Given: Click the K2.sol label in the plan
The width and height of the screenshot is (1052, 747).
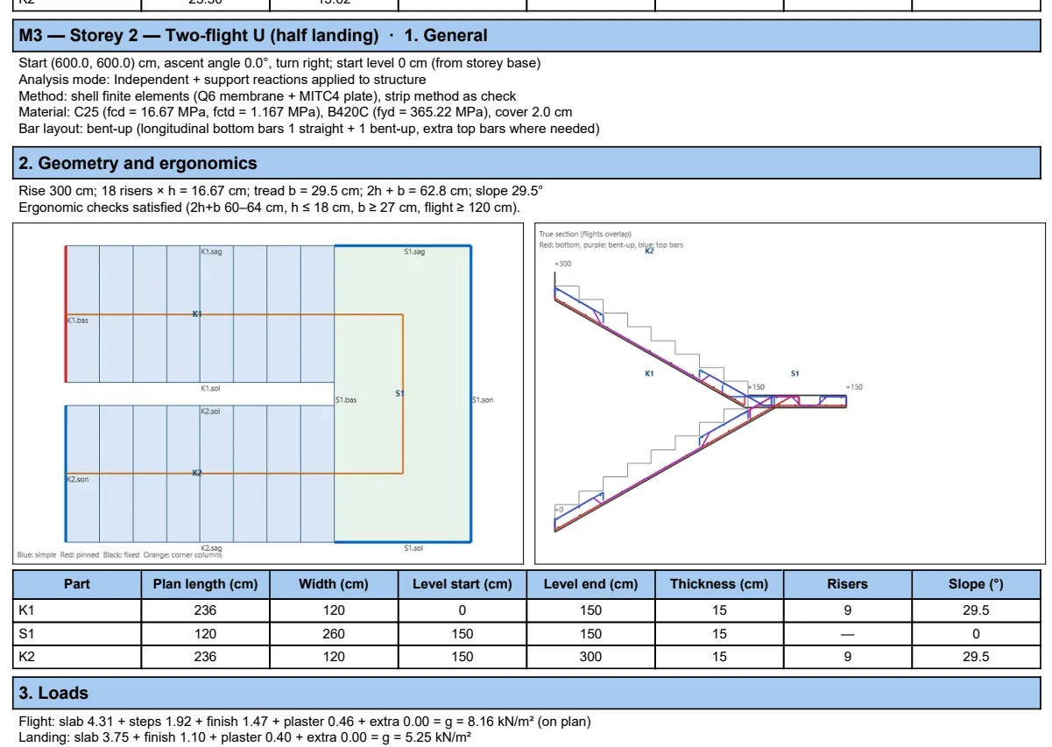Looking at the screenshot, I should [210, 411].
